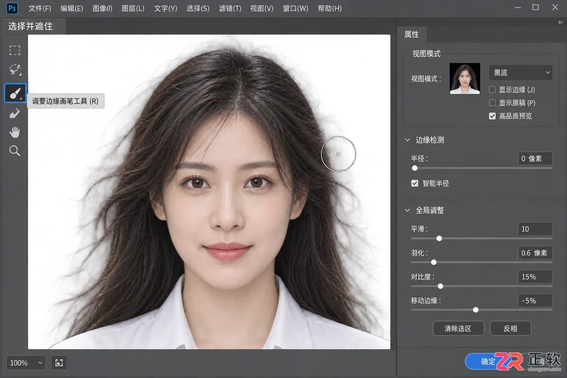Collapse the 边缘检测 section

[x=408, y=140]
